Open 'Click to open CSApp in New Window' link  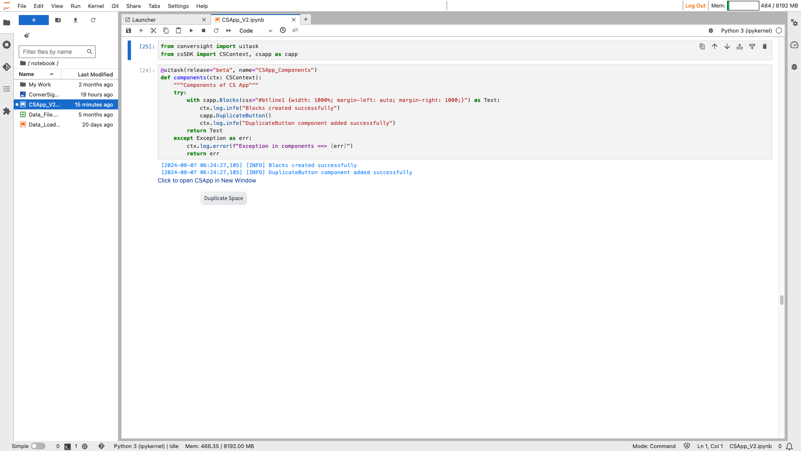(207, 180)
